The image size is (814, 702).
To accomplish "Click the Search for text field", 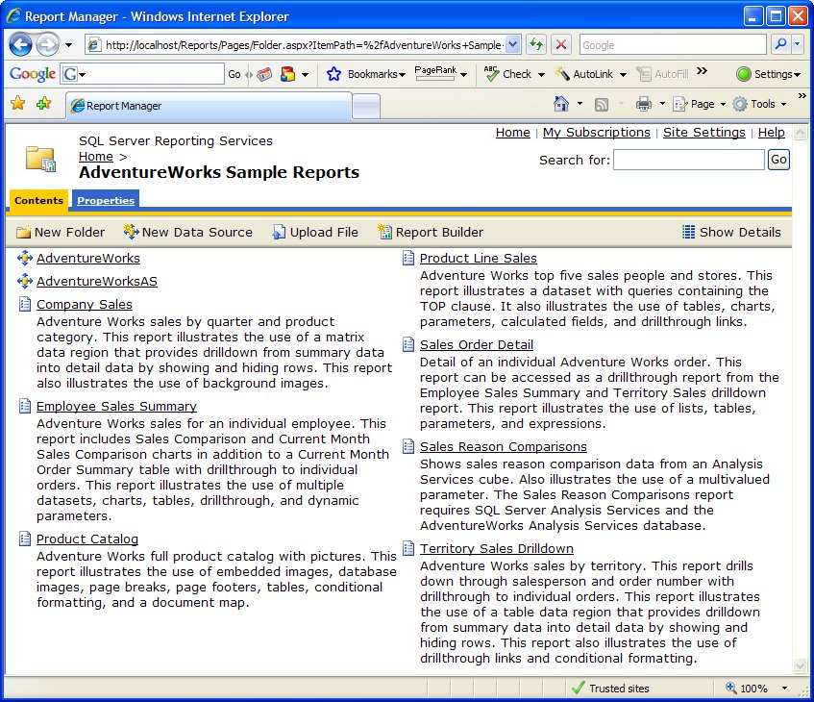I will (x=688, y=160).
